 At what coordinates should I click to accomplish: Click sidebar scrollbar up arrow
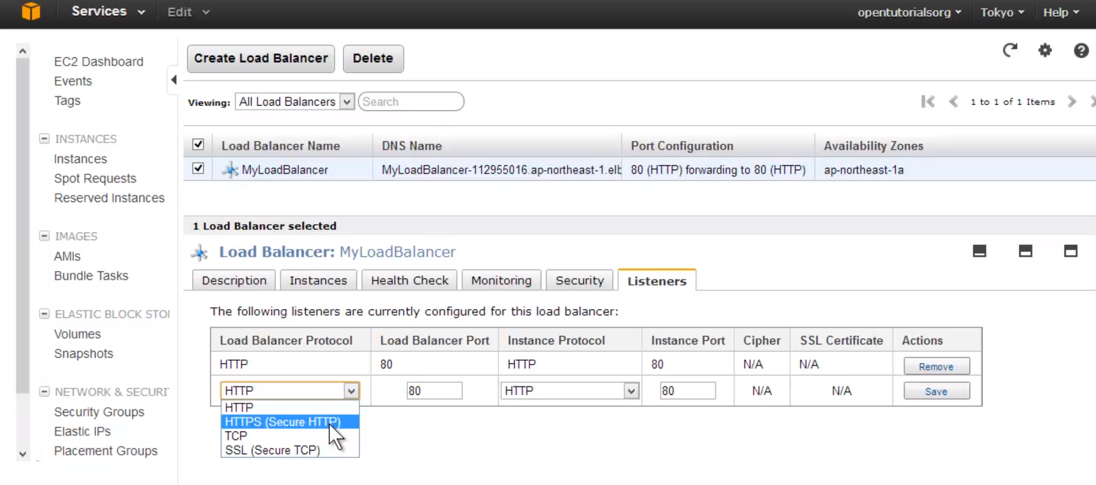click(x=22, y=51)
